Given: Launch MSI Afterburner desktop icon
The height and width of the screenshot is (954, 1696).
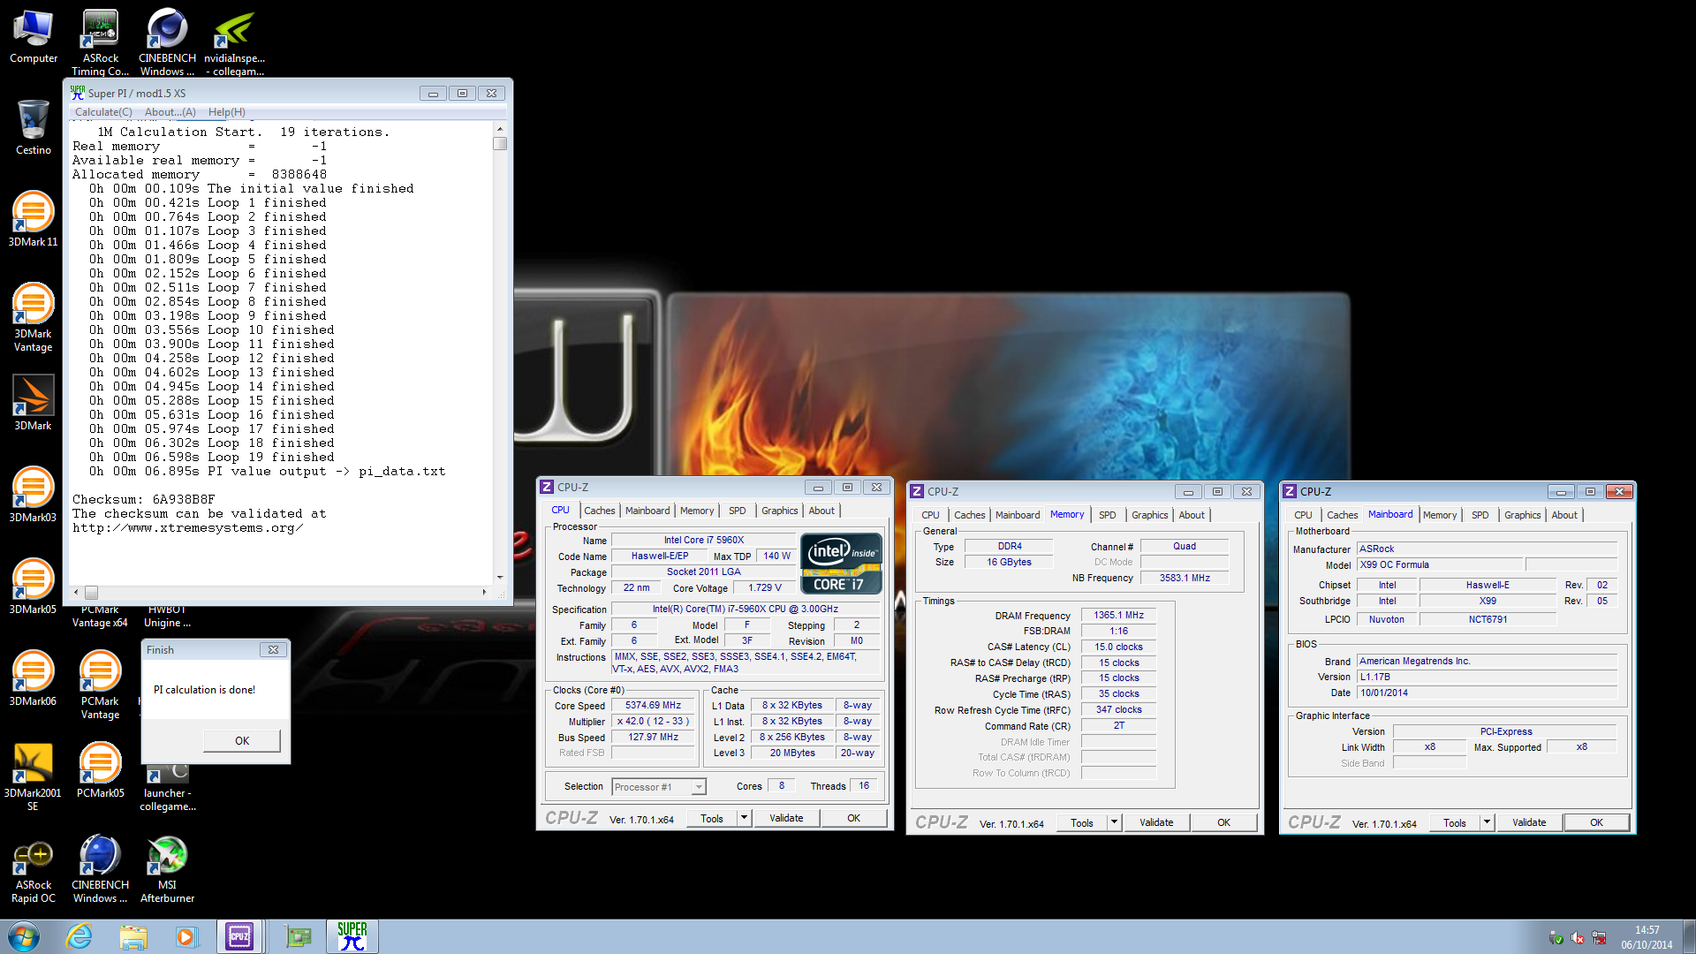Looking at the screenshot, I should click(167, 869).
